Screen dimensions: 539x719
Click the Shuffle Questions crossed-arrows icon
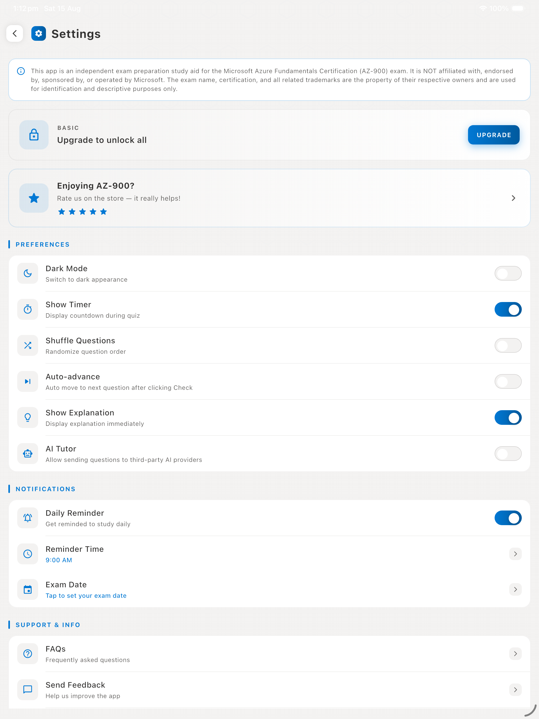[x=28, y=346]
